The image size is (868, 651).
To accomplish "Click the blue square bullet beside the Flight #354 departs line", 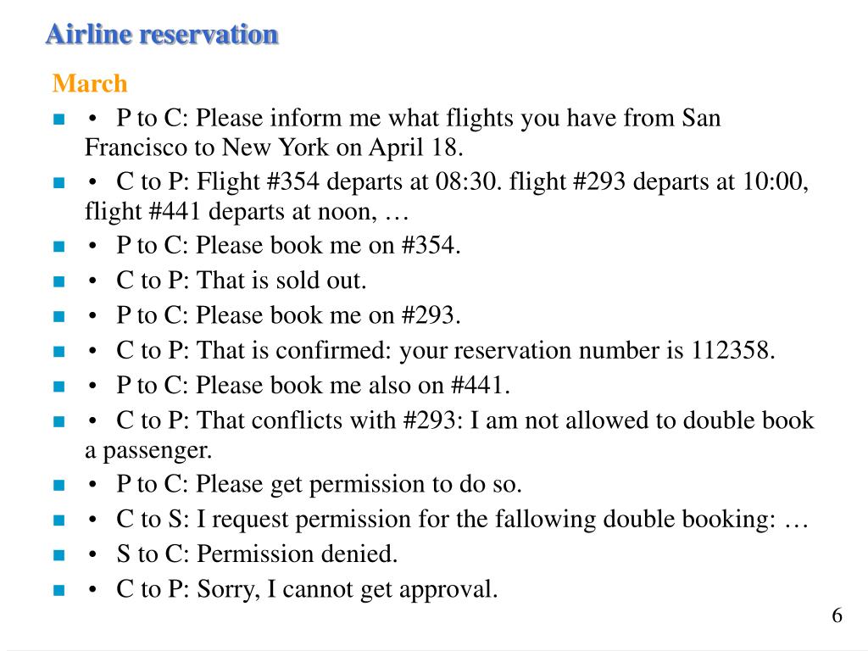I will click(x=58, y=183).
